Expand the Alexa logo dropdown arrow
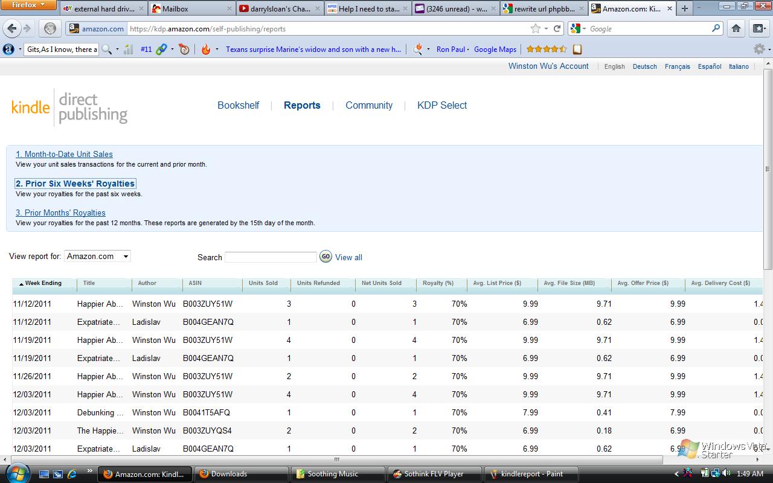 click(x=19, y=50)
